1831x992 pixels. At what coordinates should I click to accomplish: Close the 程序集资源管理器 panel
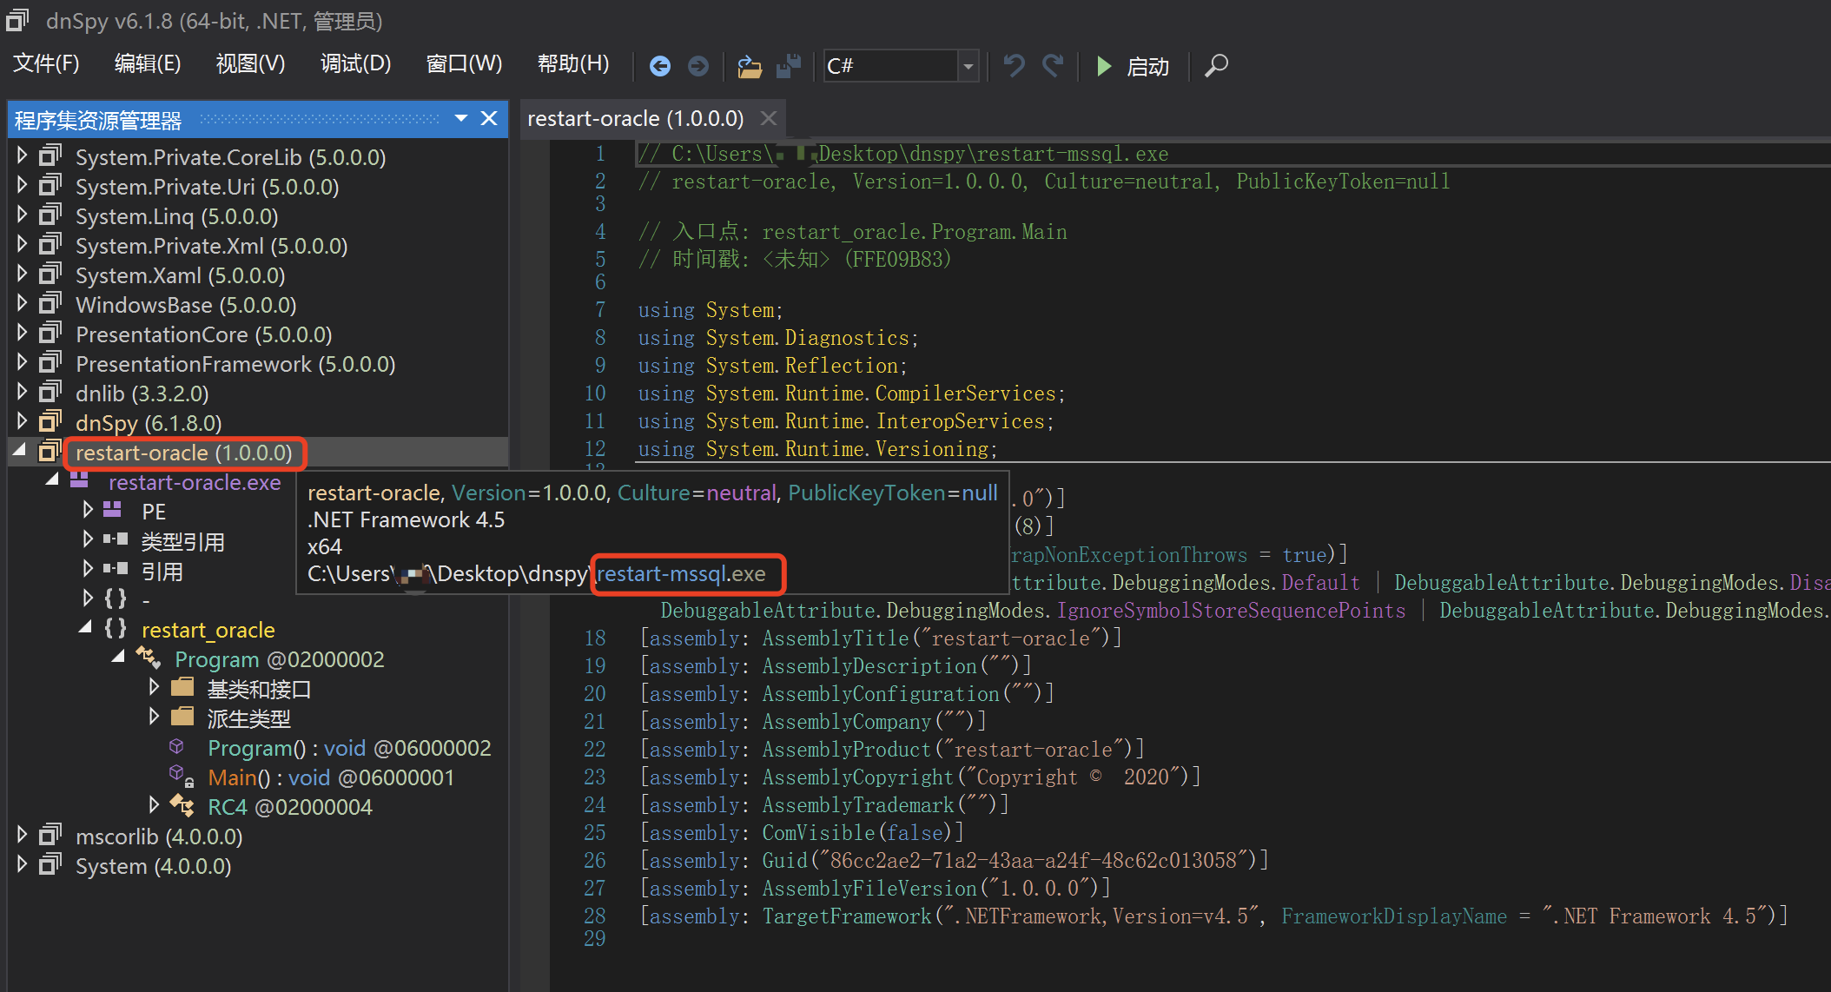pos(489,118)
